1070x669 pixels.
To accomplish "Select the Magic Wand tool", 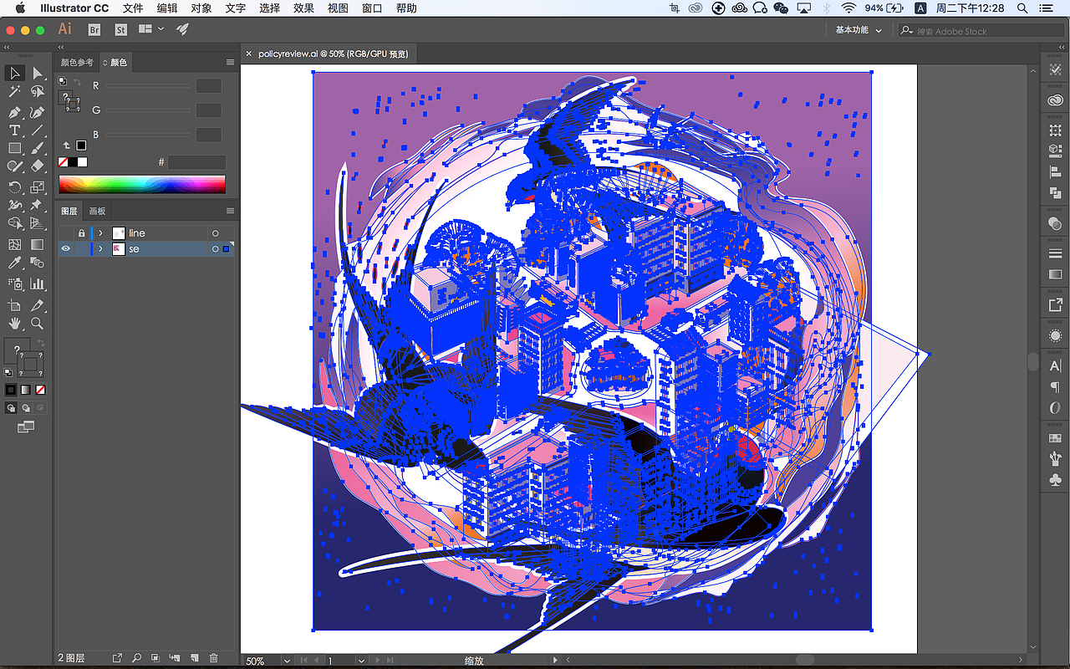I will pos(14,92).
